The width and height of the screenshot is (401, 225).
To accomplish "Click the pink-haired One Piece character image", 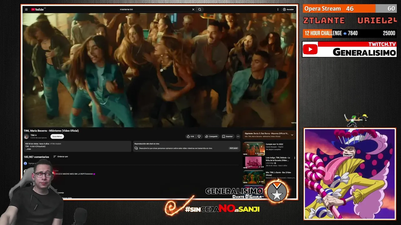I will point(350,174).
